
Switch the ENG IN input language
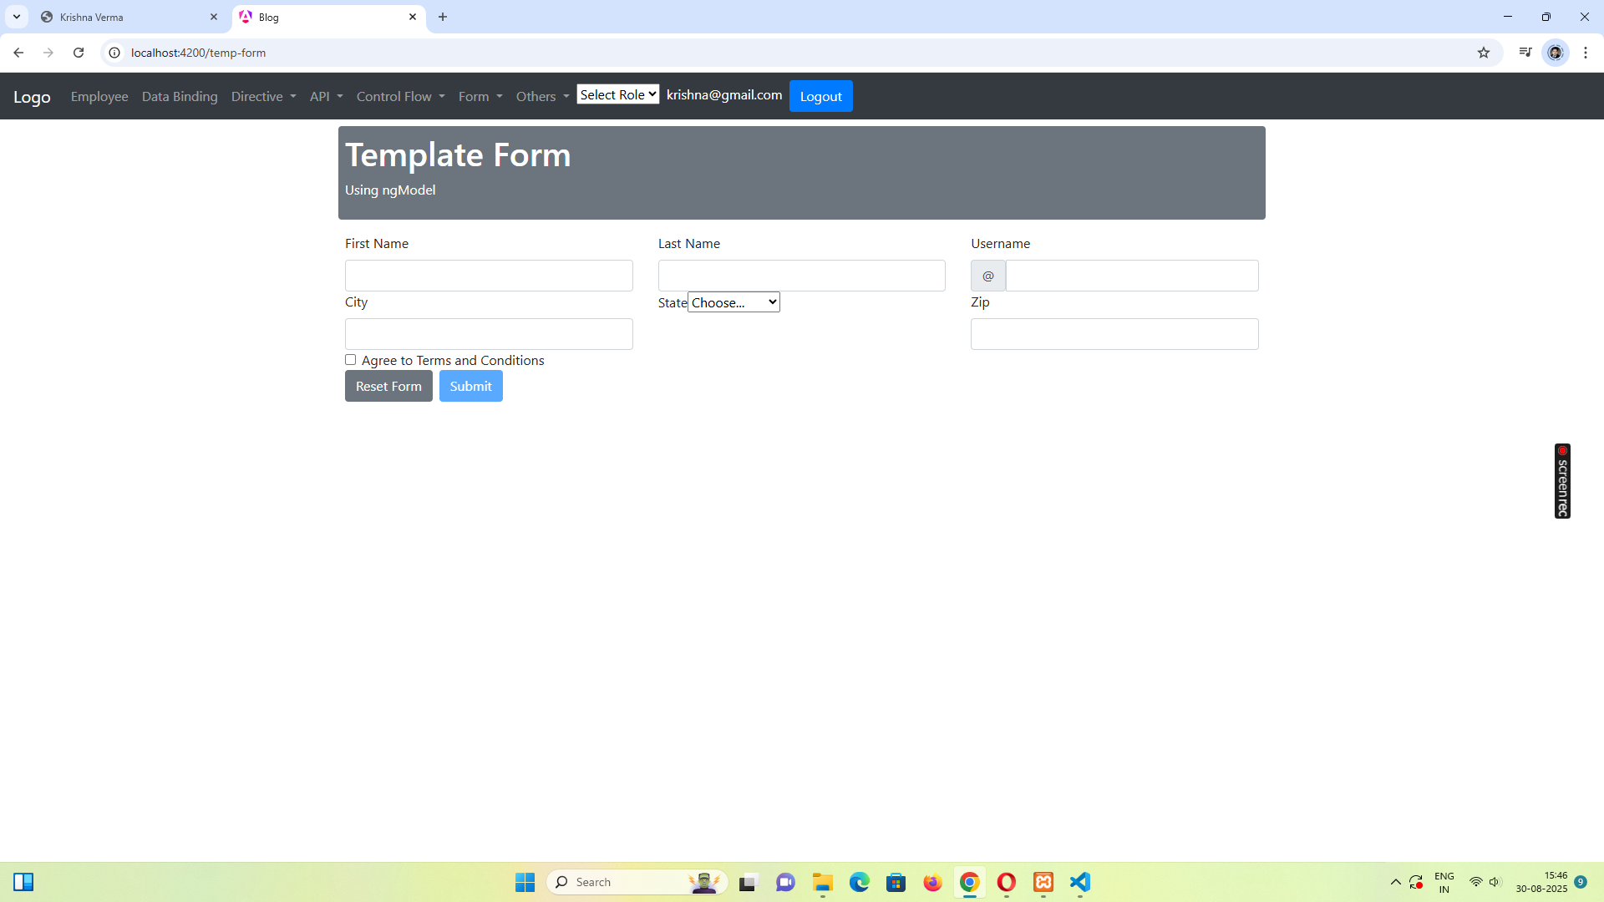[x=1444, y=882]
